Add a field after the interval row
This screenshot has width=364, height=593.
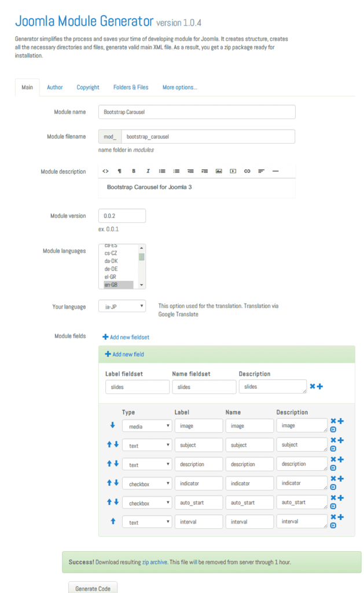pos(341,517)
